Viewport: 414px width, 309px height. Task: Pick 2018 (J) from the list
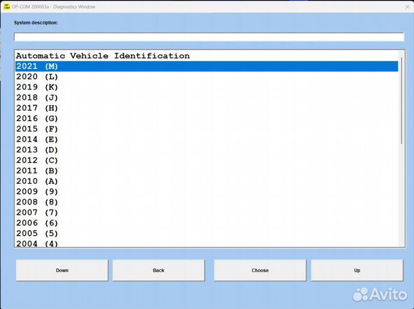coord(37,98)
